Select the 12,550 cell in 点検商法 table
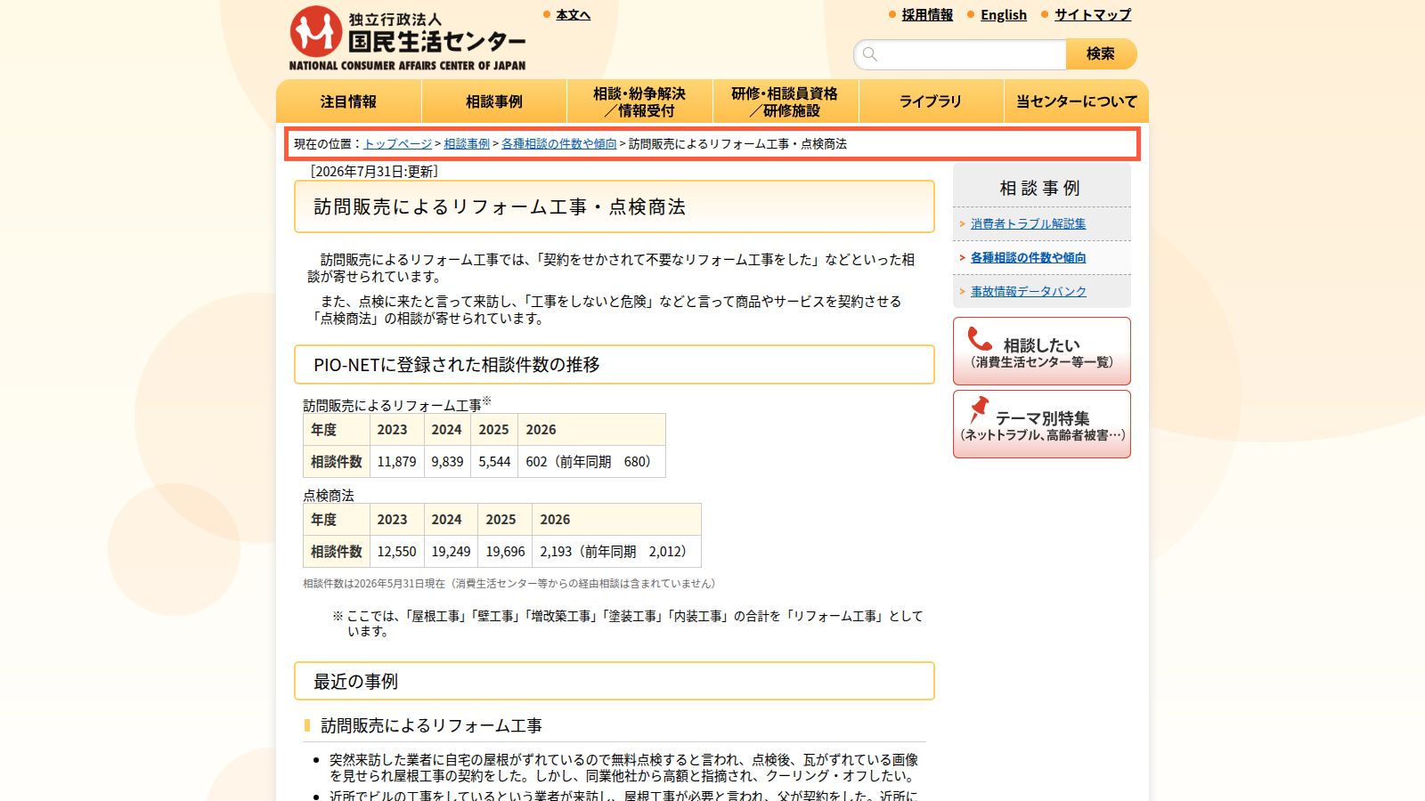 396,552
